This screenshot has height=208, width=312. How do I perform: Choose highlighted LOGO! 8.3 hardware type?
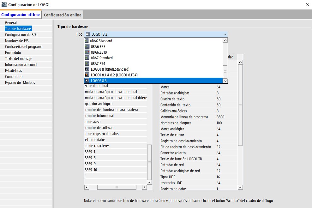click(x=153, y=80)
